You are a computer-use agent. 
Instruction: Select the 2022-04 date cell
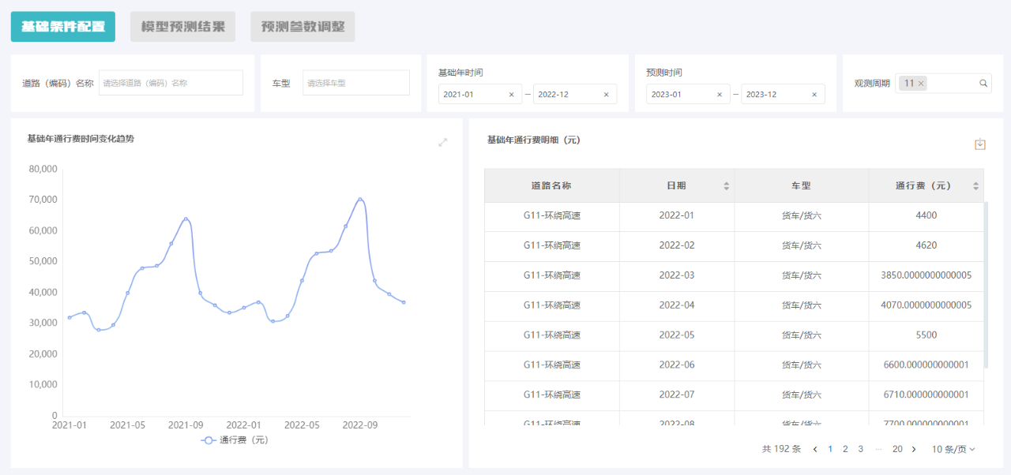677,305
